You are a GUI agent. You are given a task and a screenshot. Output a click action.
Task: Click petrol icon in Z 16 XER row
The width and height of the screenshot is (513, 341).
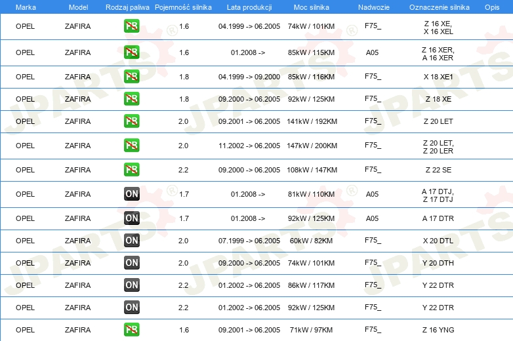131,52
